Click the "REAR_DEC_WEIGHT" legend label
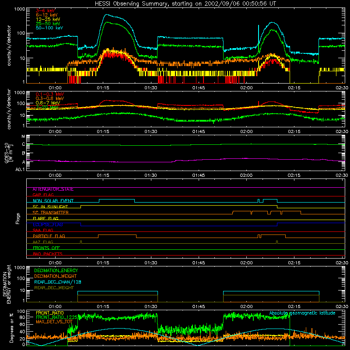The image size is (350, 350). coord(54,288)
